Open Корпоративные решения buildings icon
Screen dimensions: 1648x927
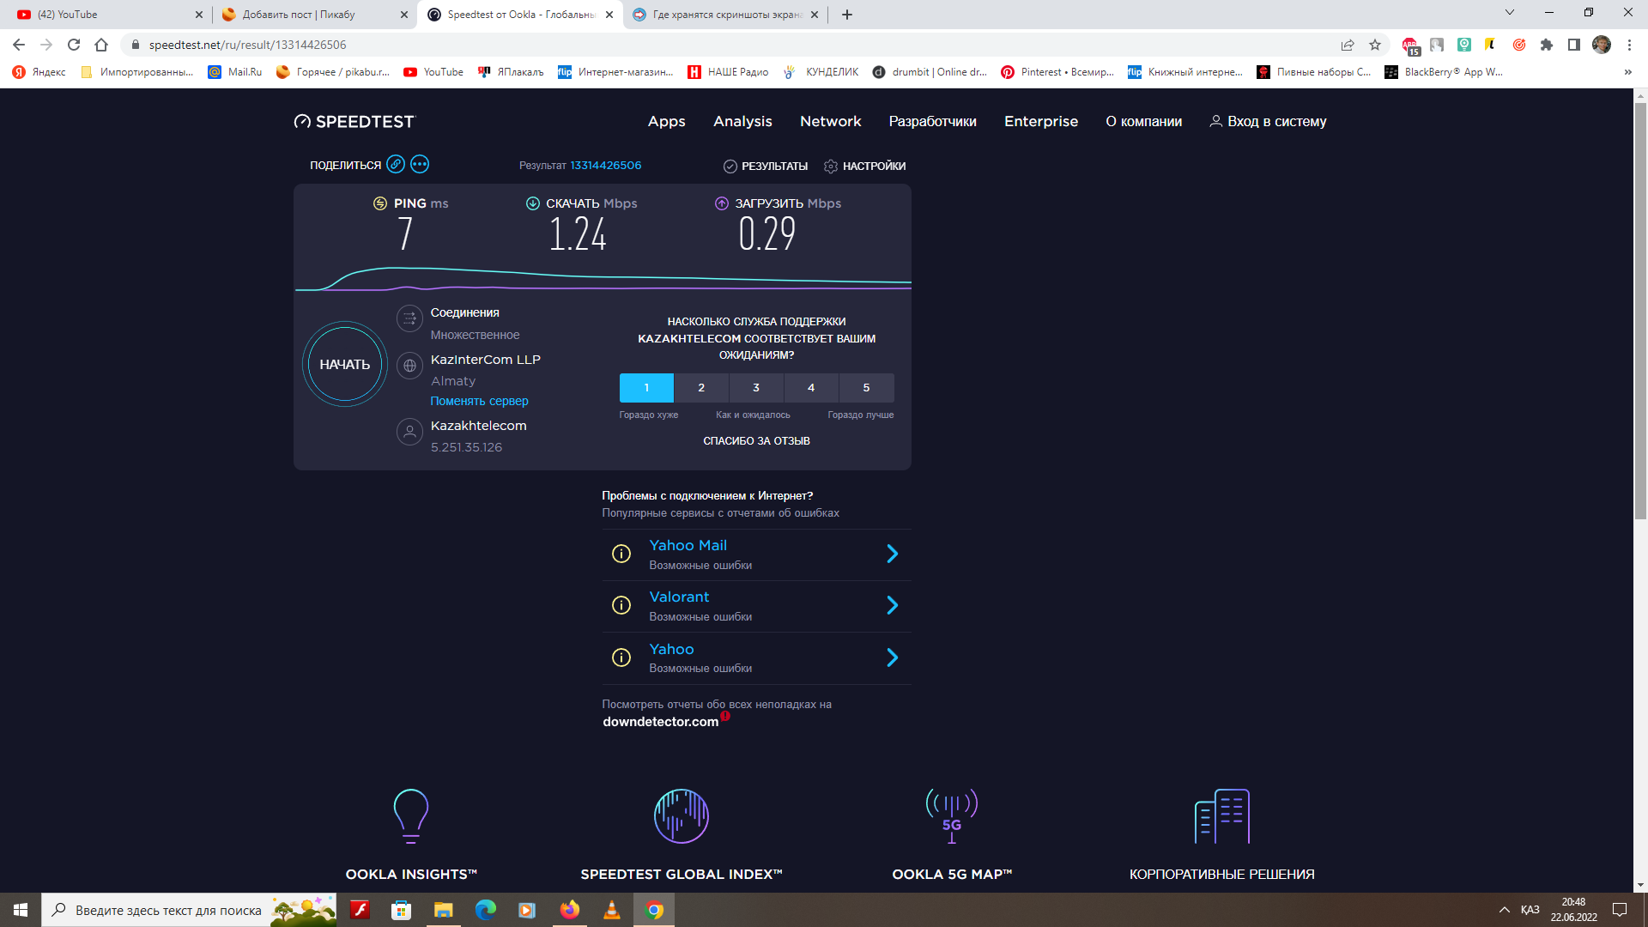(1222, 816)
